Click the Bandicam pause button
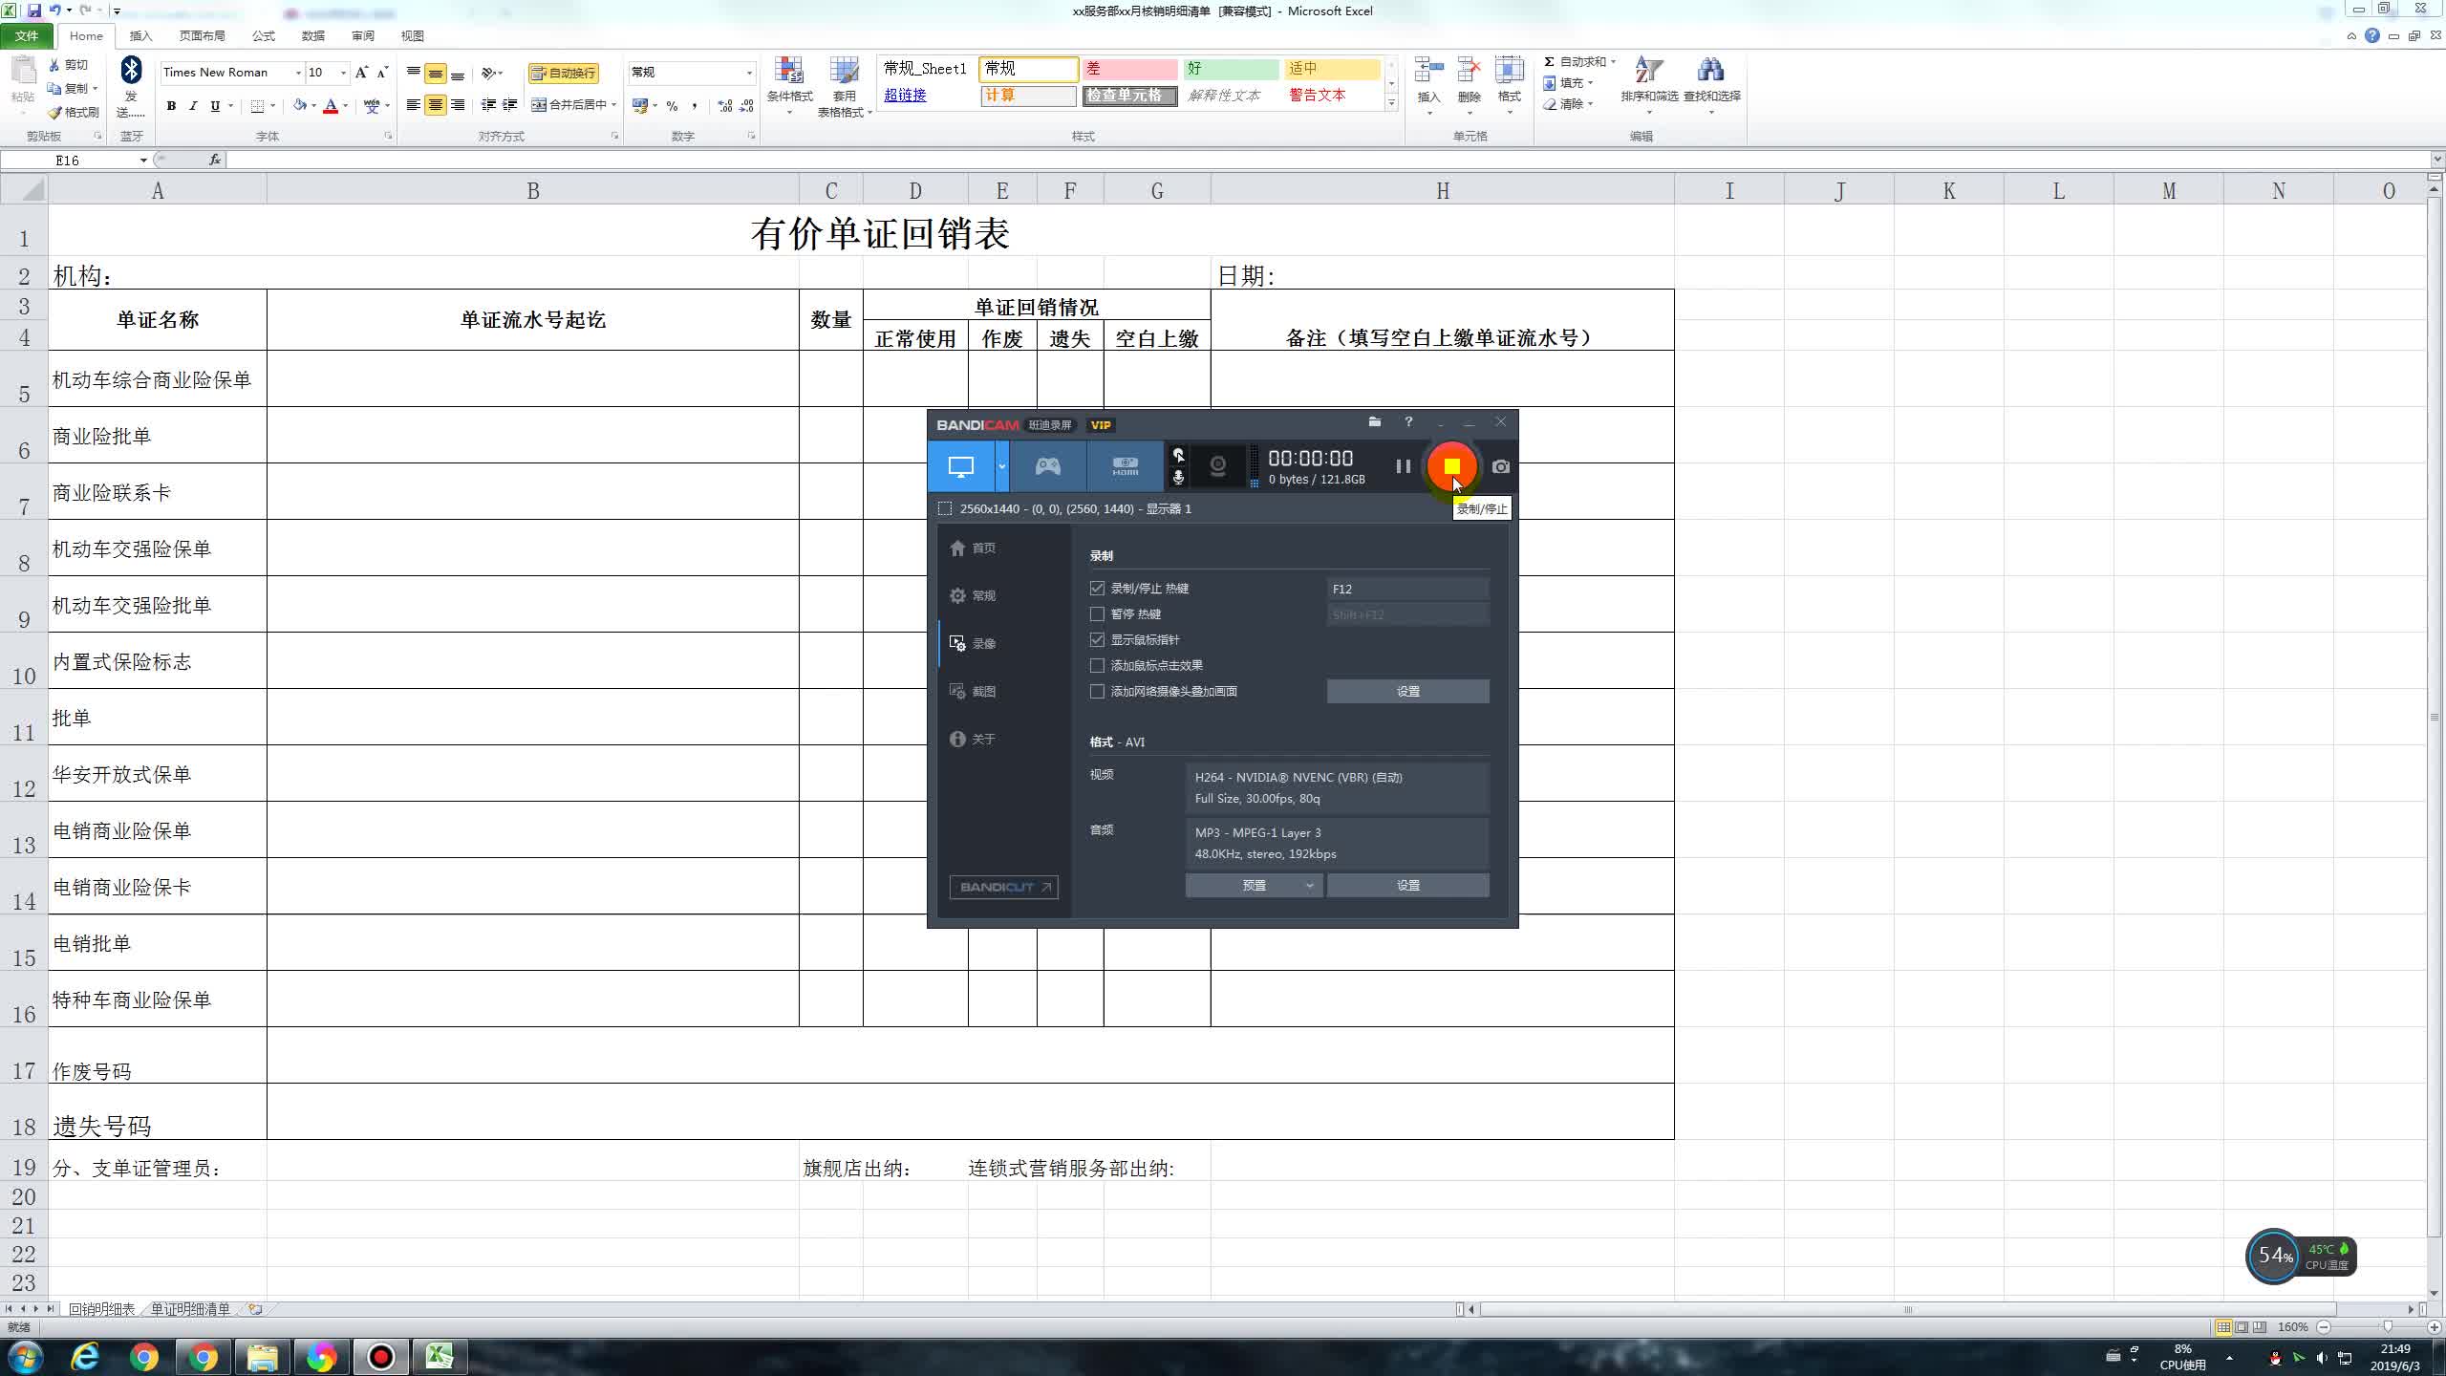Screen dimensions: 2446x1376 (1403, 466)
